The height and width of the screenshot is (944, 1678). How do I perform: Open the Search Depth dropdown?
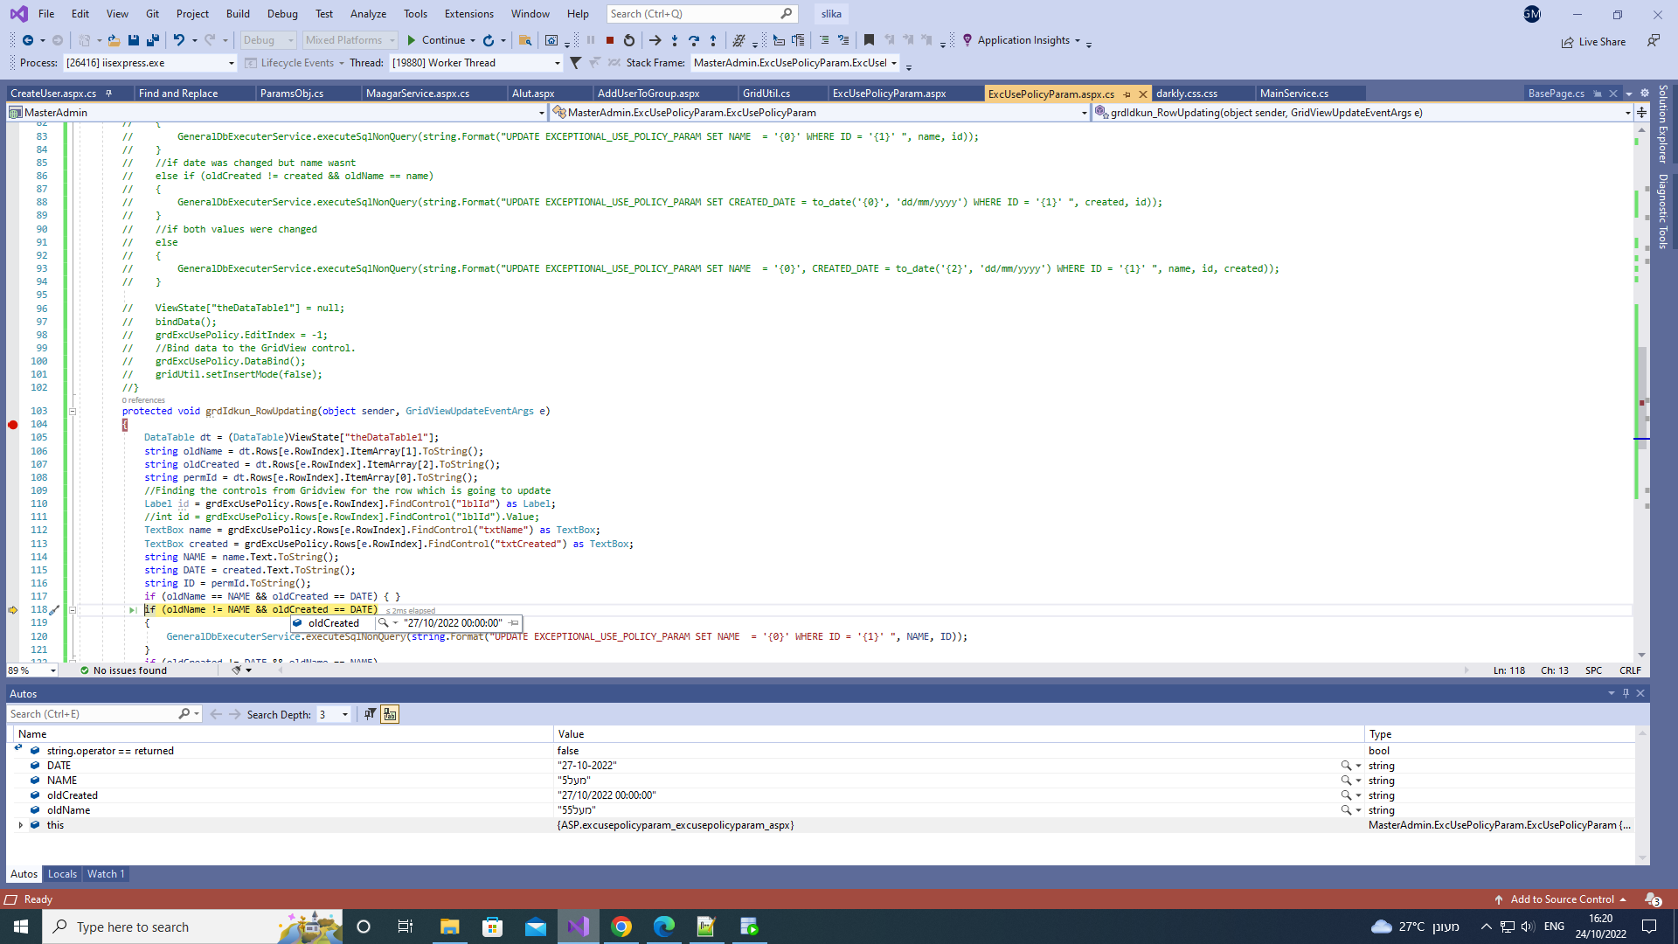pyautogui.click(x=345, y=715)
